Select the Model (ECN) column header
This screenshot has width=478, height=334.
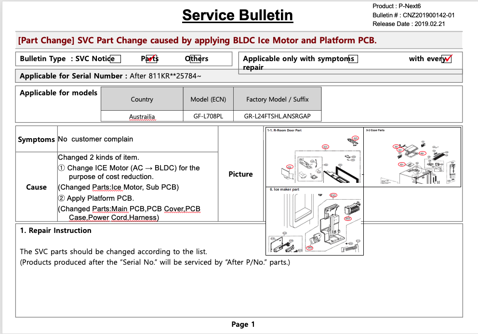208,99
